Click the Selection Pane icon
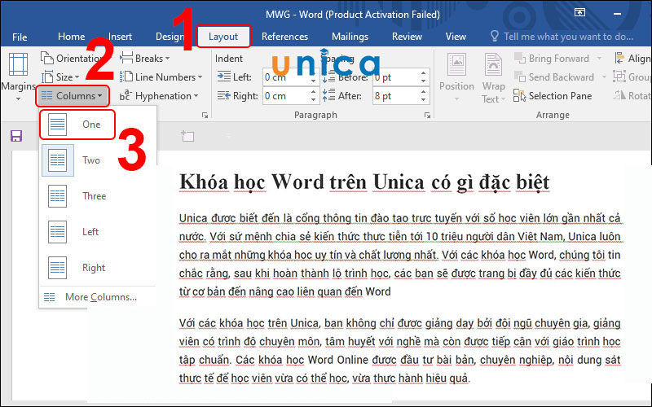The image size is (652, 407). pos(519,95)
